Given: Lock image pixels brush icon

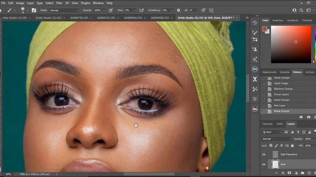Looking at the screenshot, I should click(x=276, y=146).
